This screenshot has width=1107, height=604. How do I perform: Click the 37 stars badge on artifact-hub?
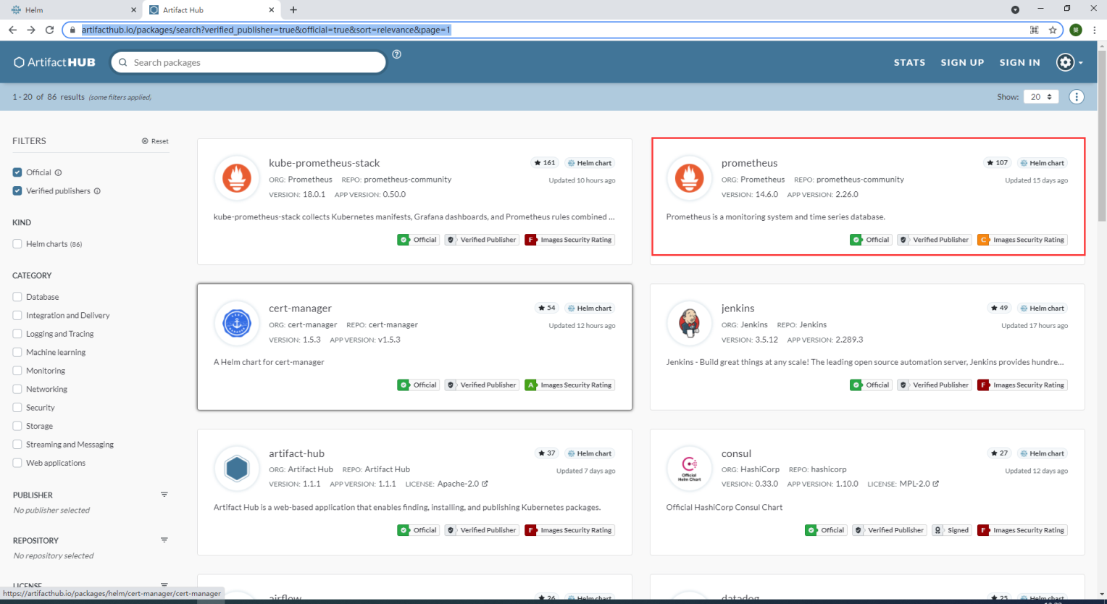[547, 453]
